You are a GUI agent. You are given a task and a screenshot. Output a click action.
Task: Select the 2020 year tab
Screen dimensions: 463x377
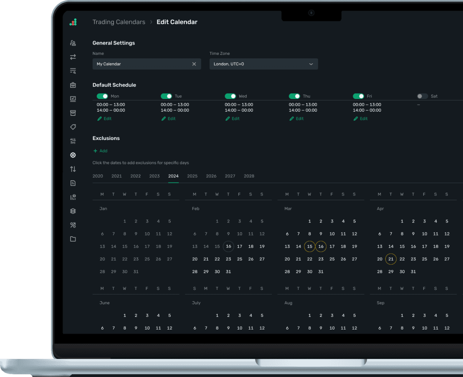pos(98,176)
